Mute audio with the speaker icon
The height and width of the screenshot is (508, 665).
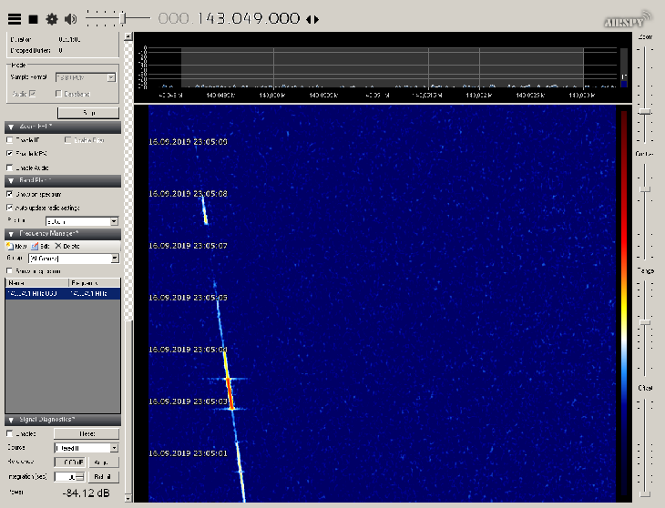pyautogui.click(x=70, y=18)
